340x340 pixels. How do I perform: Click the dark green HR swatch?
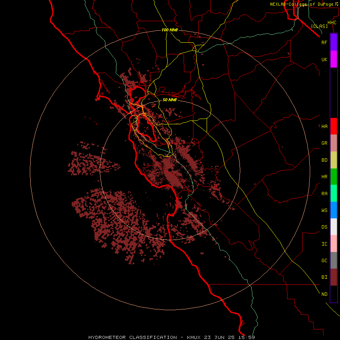click(334, 176)
